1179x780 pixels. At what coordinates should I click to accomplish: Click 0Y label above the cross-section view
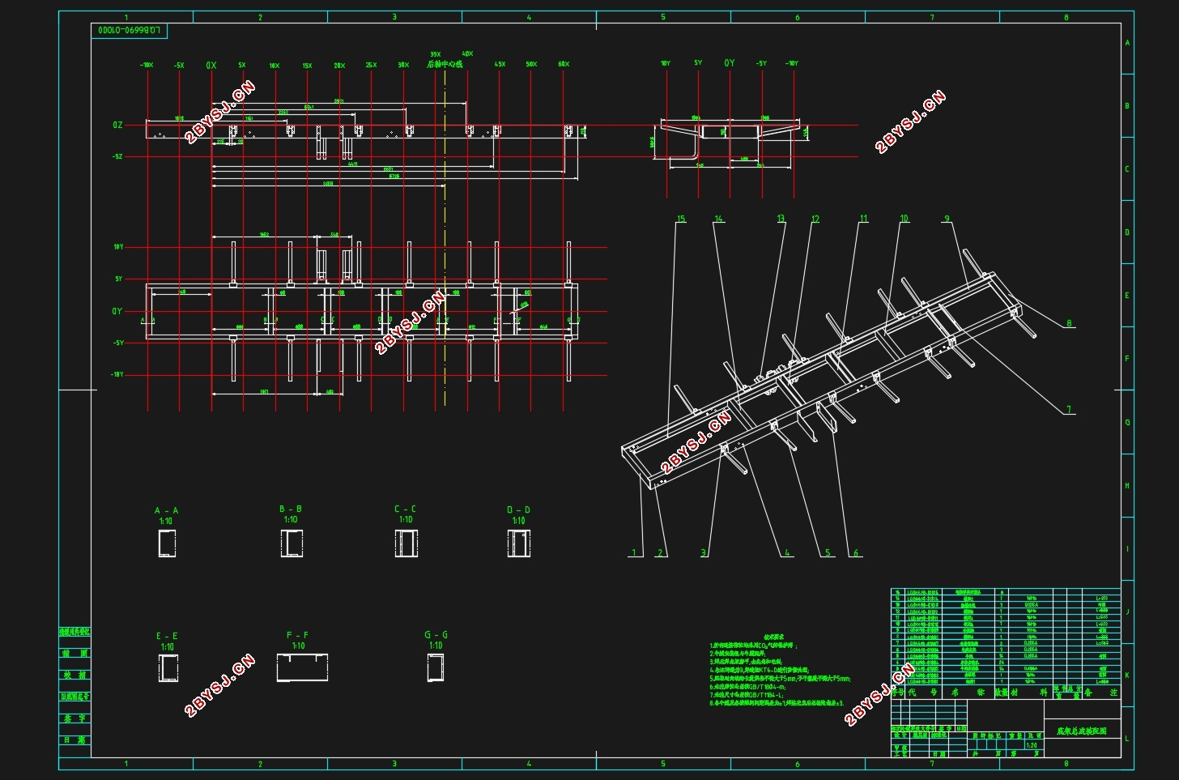pyautogui.click(x=730, y=63)
